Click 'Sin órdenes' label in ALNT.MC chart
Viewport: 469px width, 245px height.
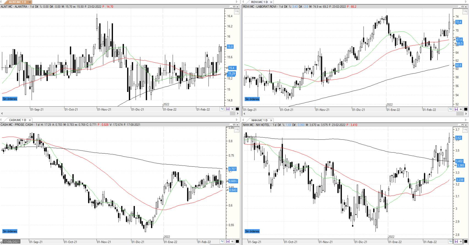click(10, 99)
